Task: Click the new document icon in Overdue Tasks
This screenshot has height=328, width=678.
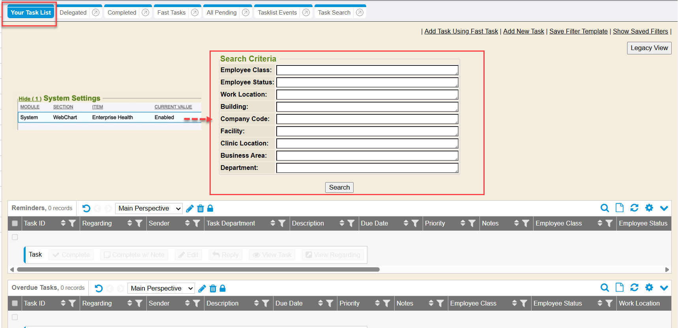Action: click(620, 288)
